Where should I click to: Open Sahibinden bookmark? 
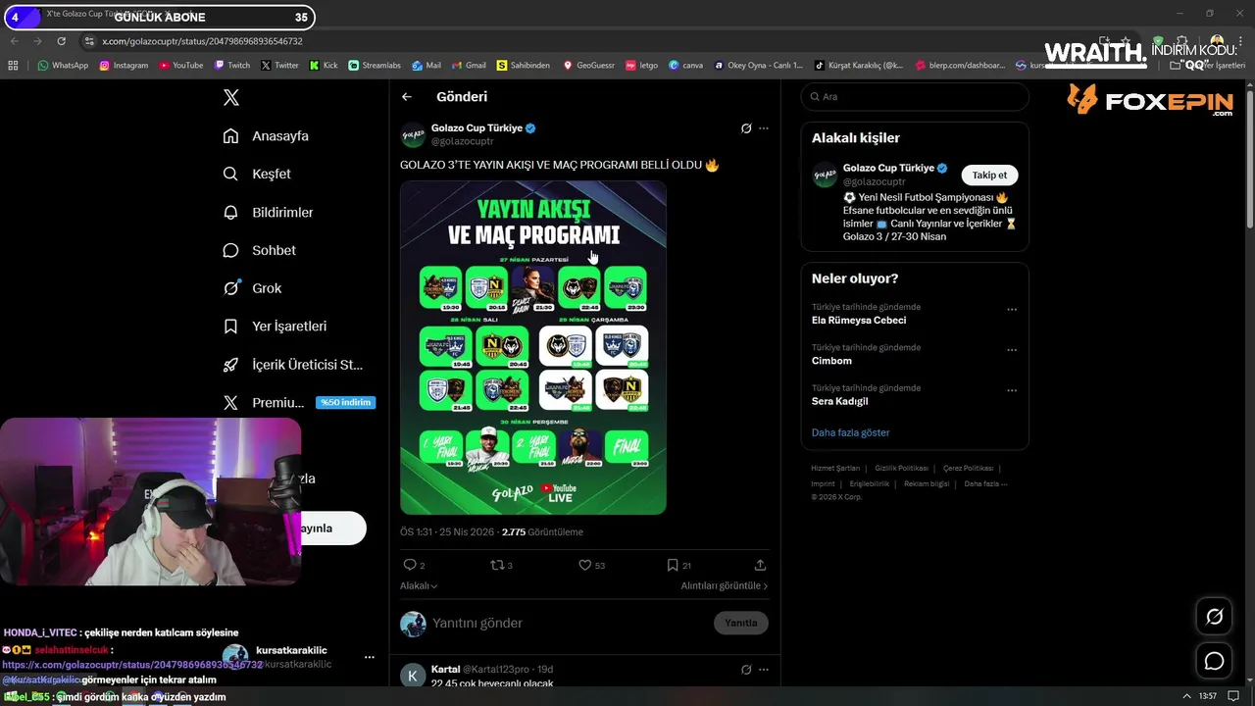pos(524,66)
